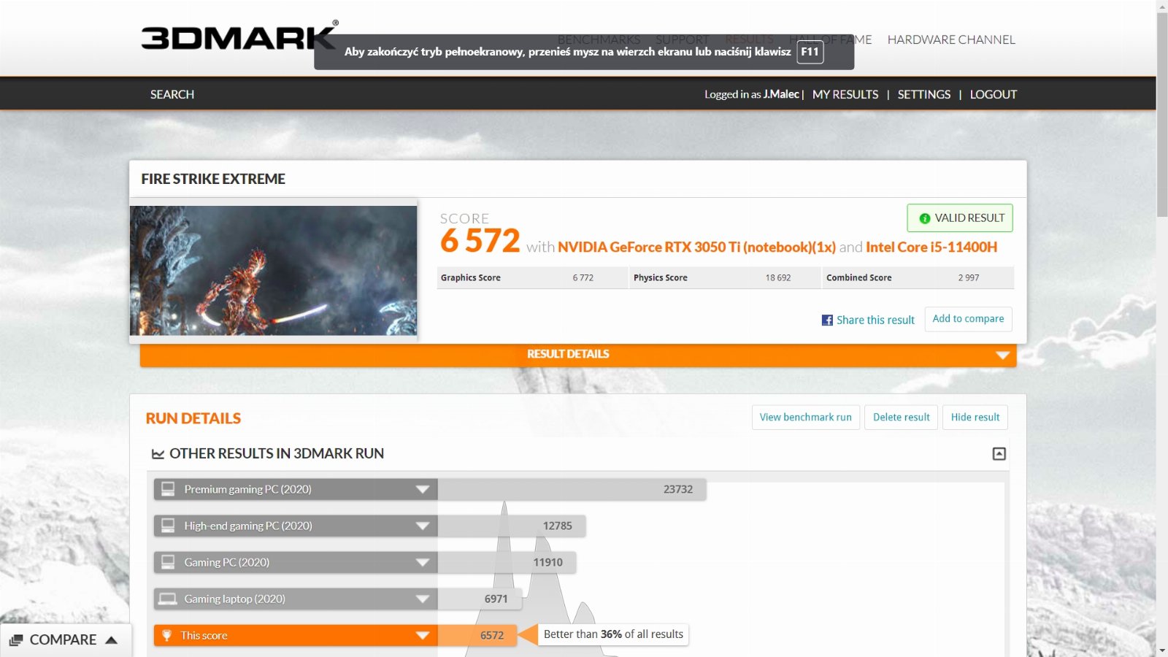Click the Gaming PC 11910 score value
Viewport: 1168px width, 657px height.
click(547, 562)
